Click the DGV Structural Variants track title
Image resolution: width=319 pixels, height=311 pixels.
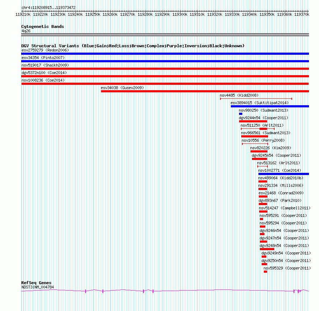click(133, 46)
